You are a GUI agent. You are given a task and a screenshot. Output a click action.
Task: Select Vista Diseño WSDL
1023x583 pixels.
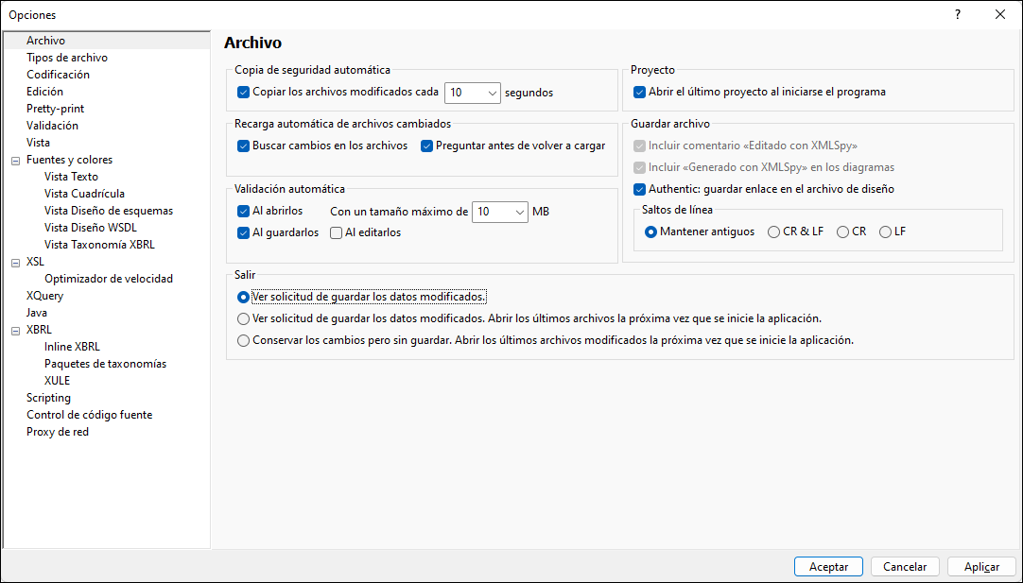pyautogui.click(x=91, y=227)
